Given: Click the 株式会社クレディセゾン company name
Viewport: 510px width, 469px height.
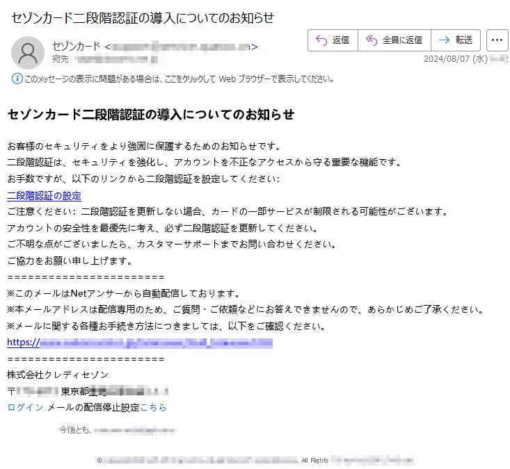Looking at the screenshot, I should click(58, 375).
